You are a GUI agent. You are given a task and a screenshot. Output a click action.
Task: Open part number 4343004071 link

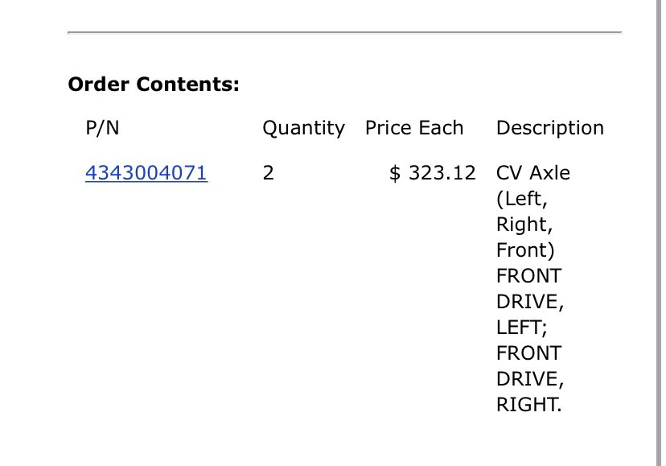coord(146,172)
